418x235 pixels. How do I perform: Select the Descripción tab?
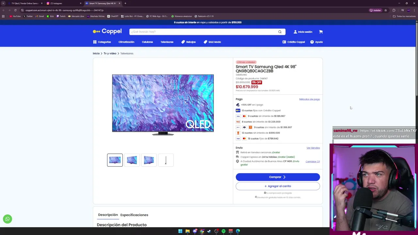[x=108, y=215]
